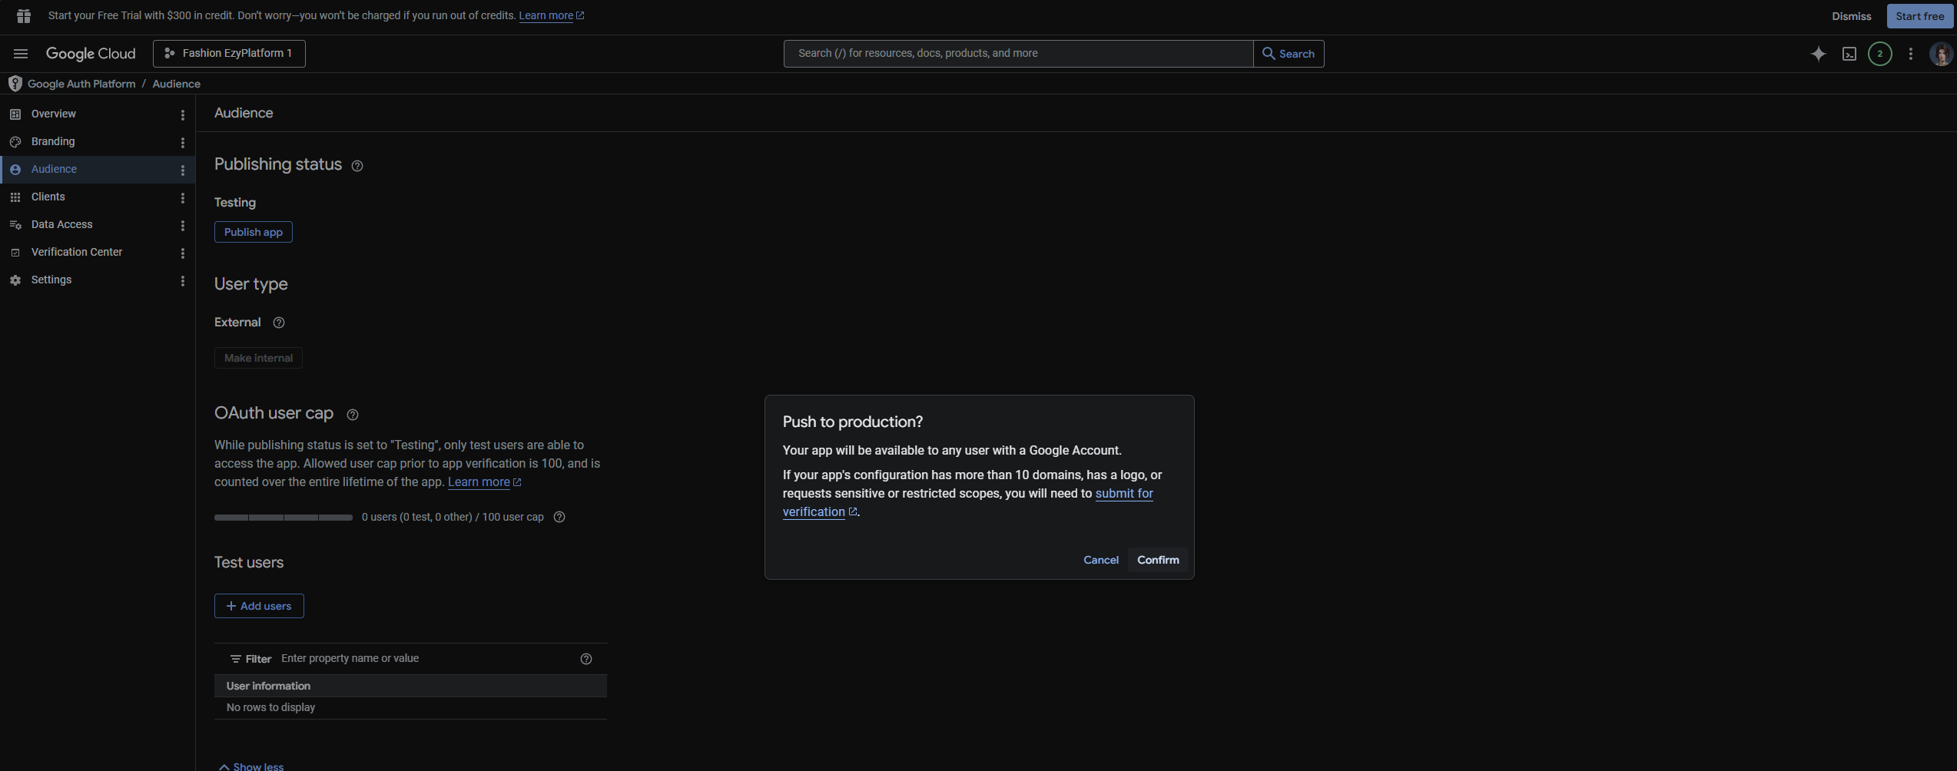1957x771 pixels.
Task: Open more options for Branding item
Action: tap(182, 142)
